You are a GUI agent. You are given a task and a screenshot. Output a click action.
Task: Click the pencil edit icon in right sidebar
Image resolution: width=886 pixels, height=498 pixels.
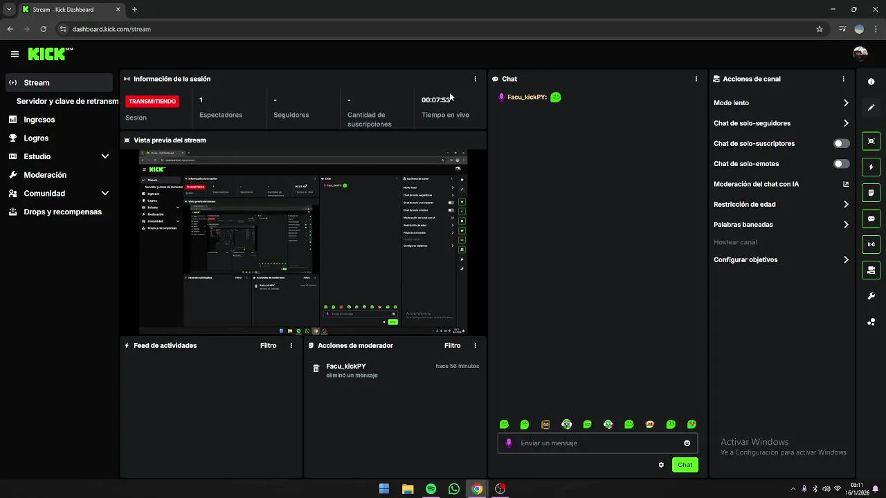pos(871,107)
